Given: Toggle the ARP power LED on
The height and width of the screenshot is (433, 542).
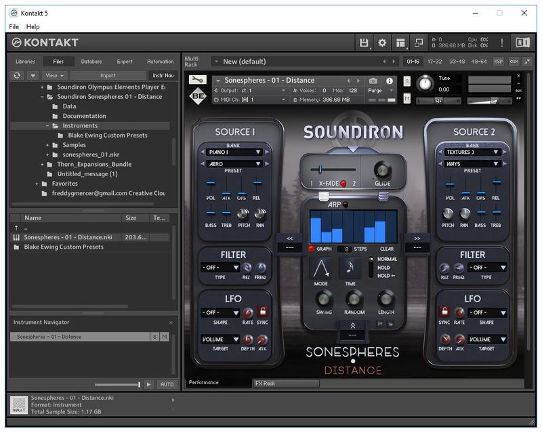Looking at the screenshot, I should pyautogui.click(x=345, y=204).
